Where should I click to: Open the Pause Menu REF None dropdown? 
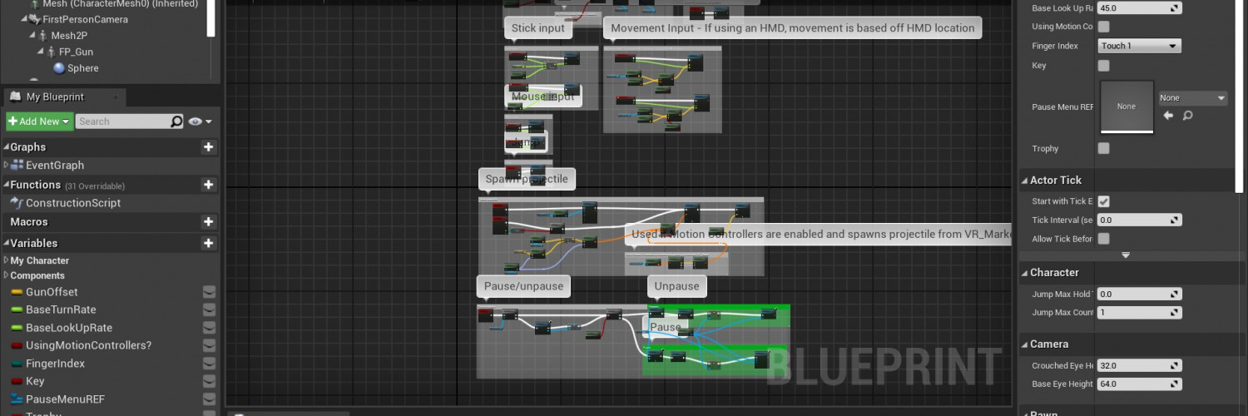[1192, 98]
